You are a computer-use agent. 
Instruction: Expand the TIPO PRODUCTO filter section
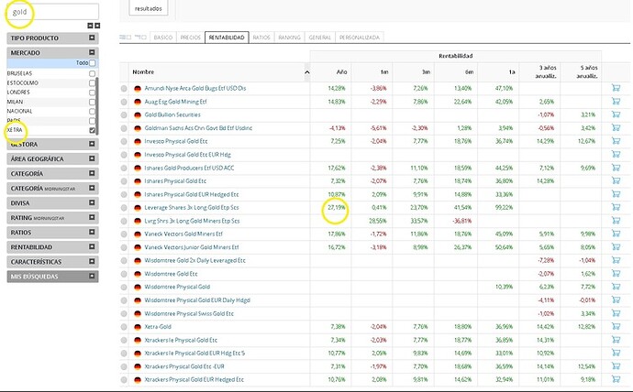click(x=52, y=38)
